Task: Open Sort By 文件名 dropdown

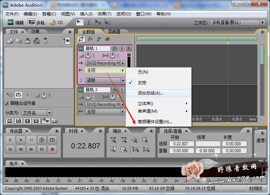Action: 49,113
